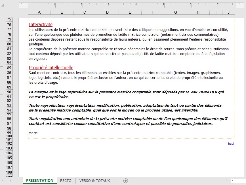Open the PRESENTATION sheet tab
This screenshot has width=246, height=185.
coord(40,181)
